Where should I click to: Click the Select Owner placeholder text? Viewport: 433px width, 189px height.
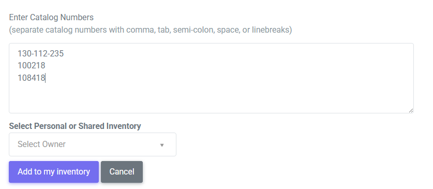[41, 144]
